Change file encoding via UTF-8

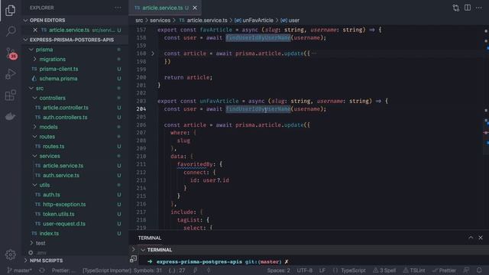point(305,270)
